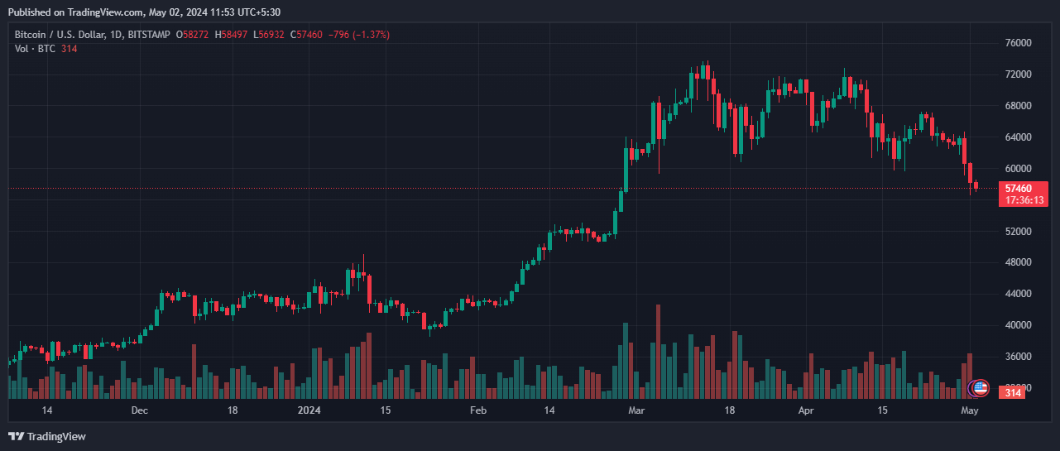Click the 68000 price axis label
The image size is (1060, 451).
(x=1017, y=106)
